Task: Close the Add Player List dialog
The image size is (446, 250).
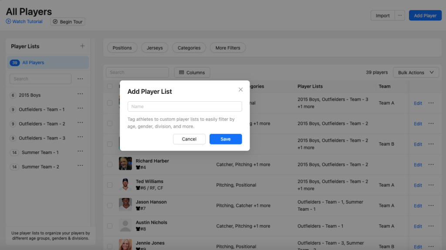Action: [x=240, y=90]
